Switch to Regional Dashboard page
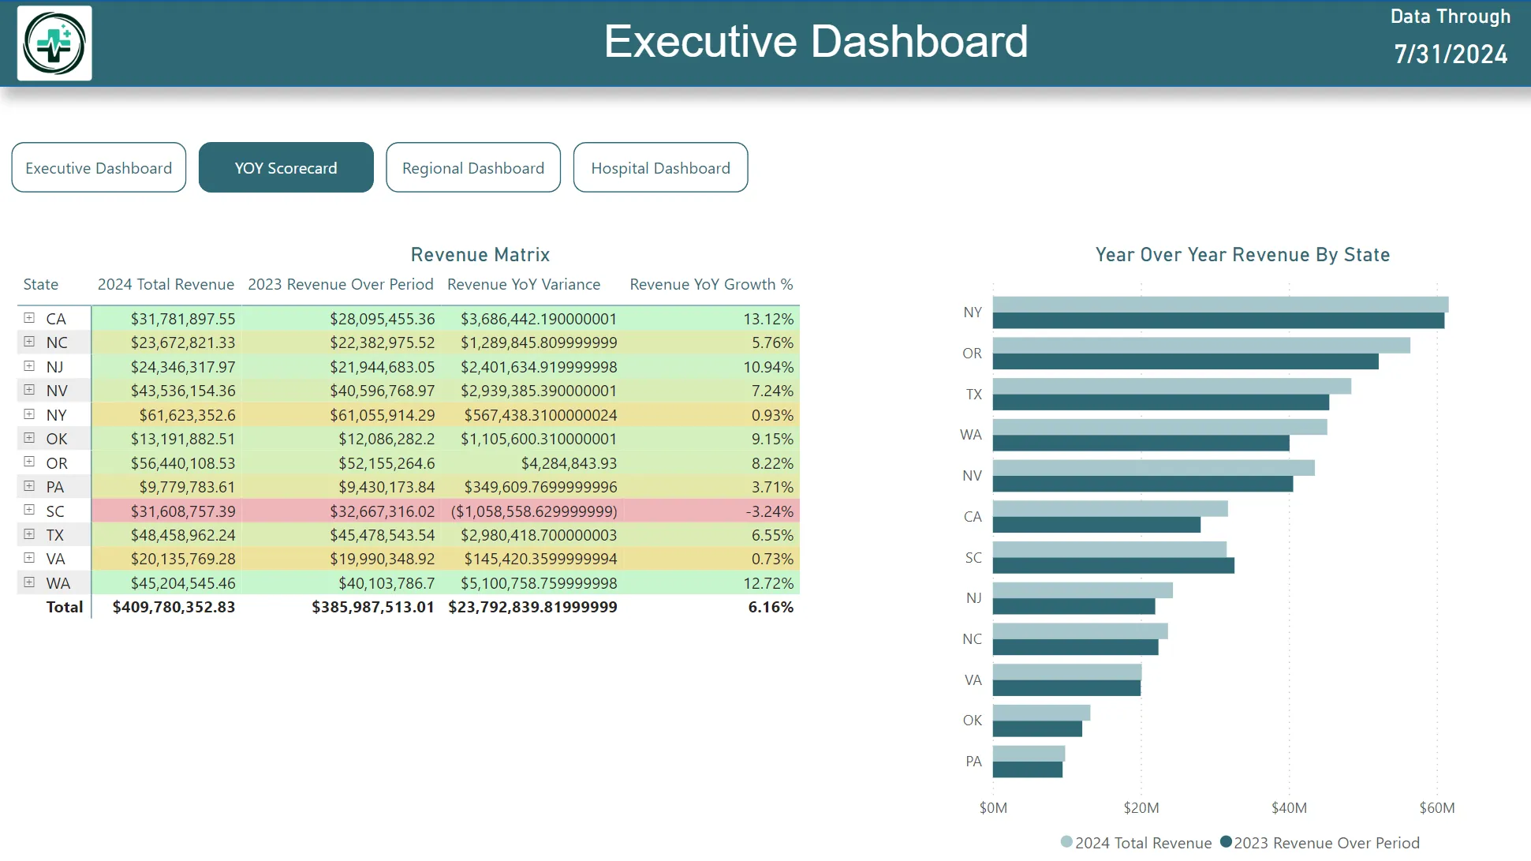This screenshot has height=861, width=1531. 472,167
